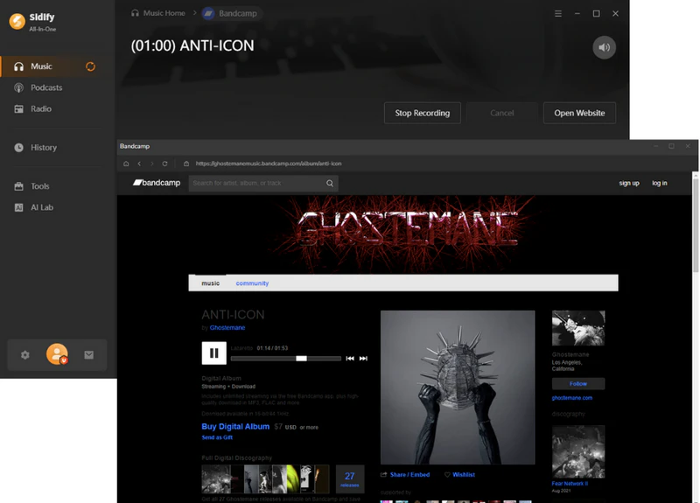The image size is (700, 503).
Task: Click log in link
Action: click(x=660, y=183)
